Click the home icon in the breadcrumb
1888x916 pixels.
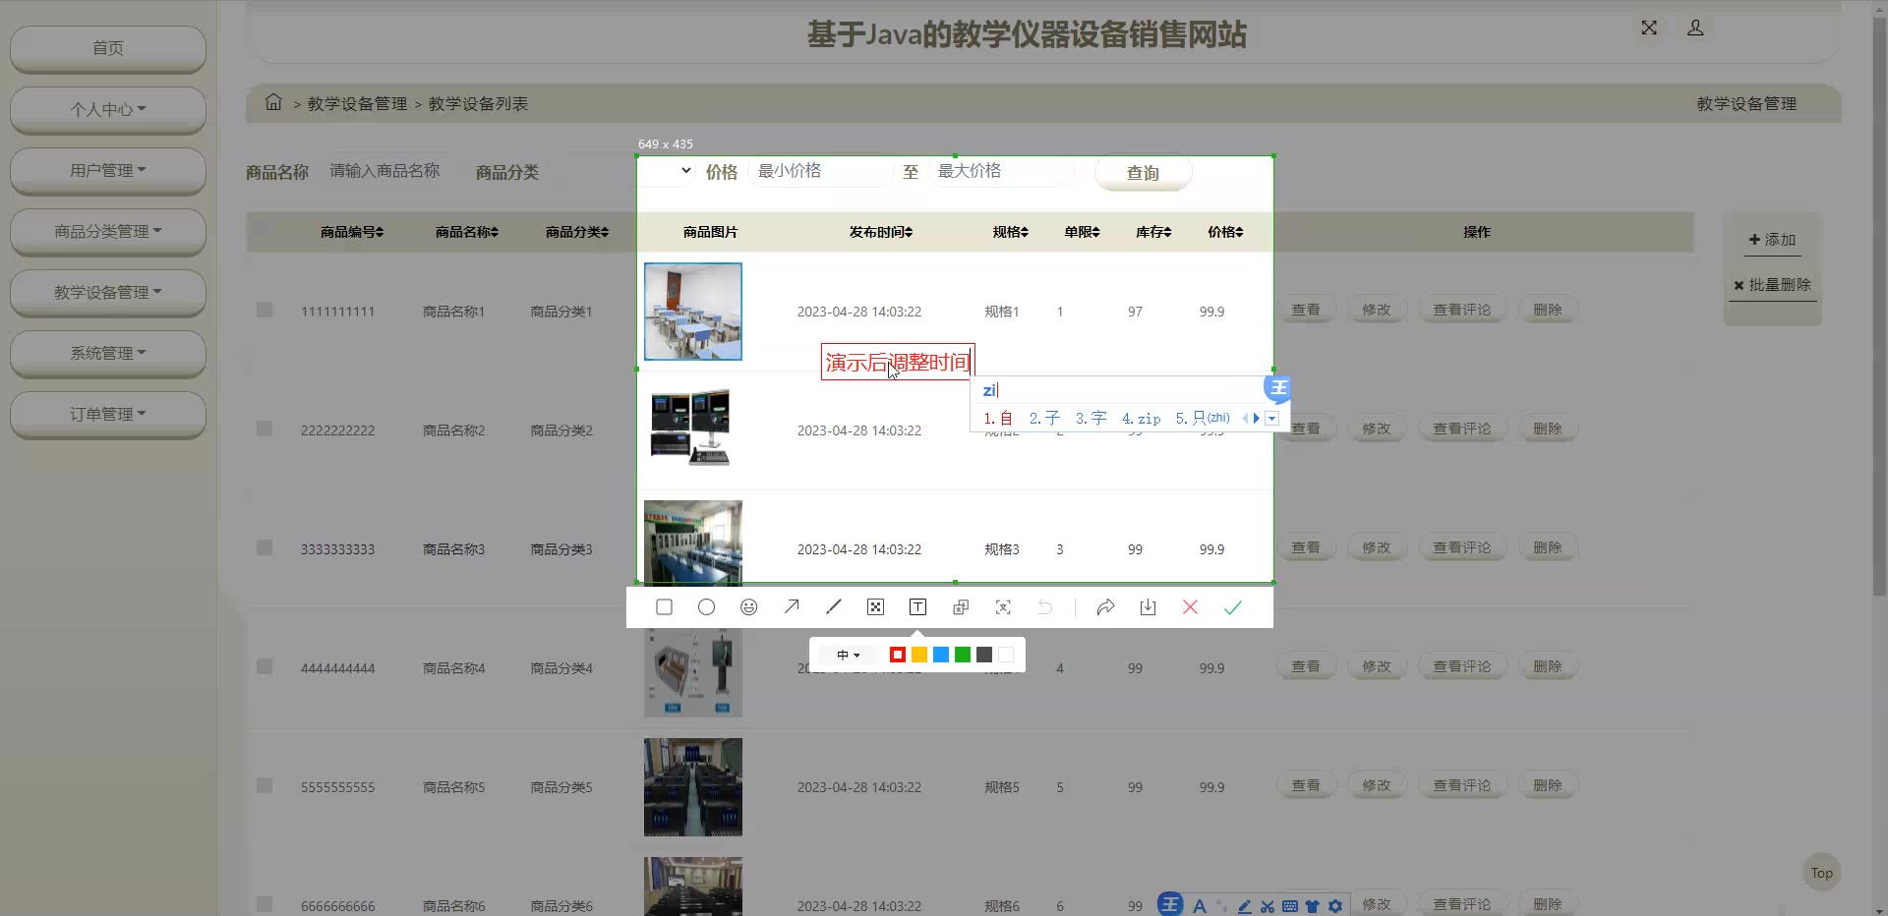point(273,102)
